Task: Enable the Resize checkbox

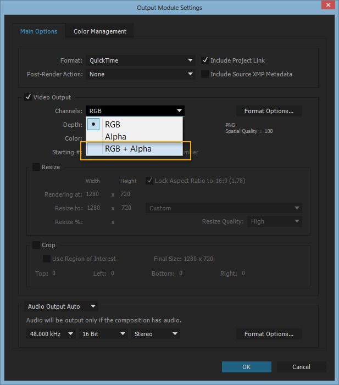Action: pos(36,167)
